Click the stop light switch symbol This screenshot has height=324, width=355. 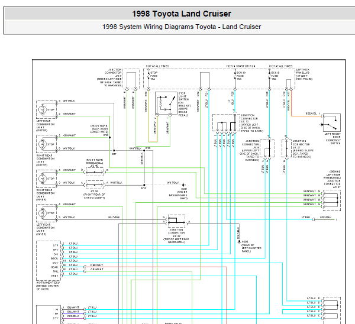tap(166, 103)
